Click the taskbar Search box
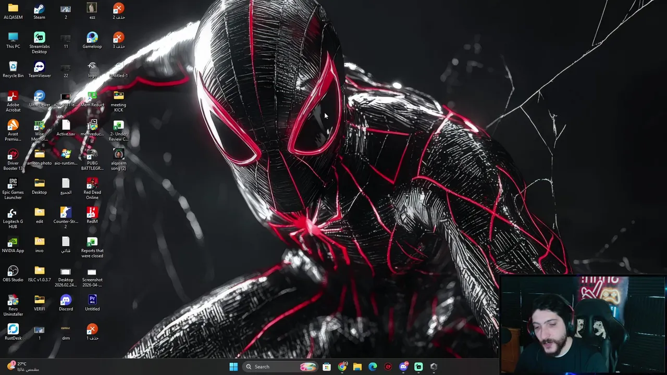Viewport: 667px width, 375px height. click(x=281, y=367)
